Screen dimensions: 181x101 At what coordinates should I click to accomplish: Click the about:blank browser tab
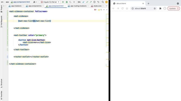click(x=128, y=4)
